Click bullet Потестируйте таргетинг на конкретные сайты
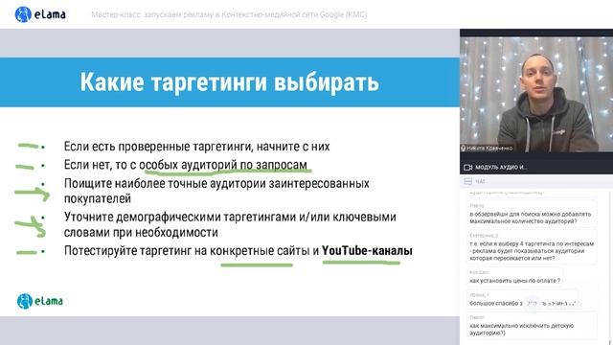The image size is (613, 345). [238, 251]
